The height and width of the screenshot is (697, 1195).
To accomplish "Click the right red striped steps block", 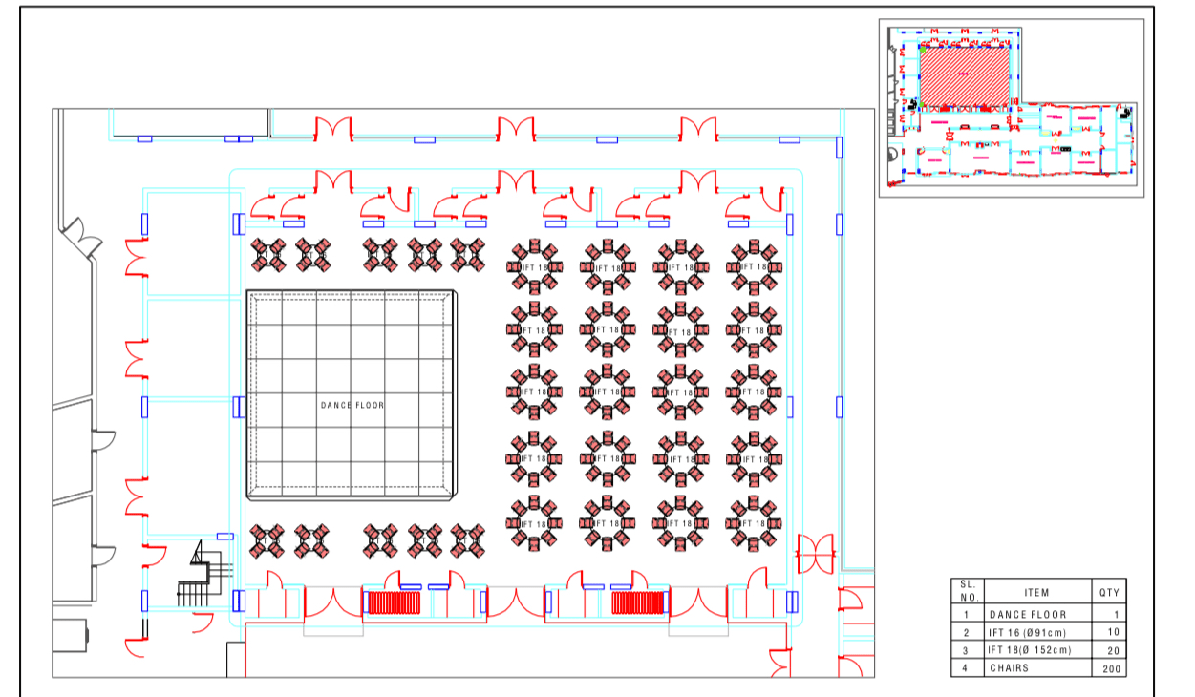I will (x=639, y=603).
